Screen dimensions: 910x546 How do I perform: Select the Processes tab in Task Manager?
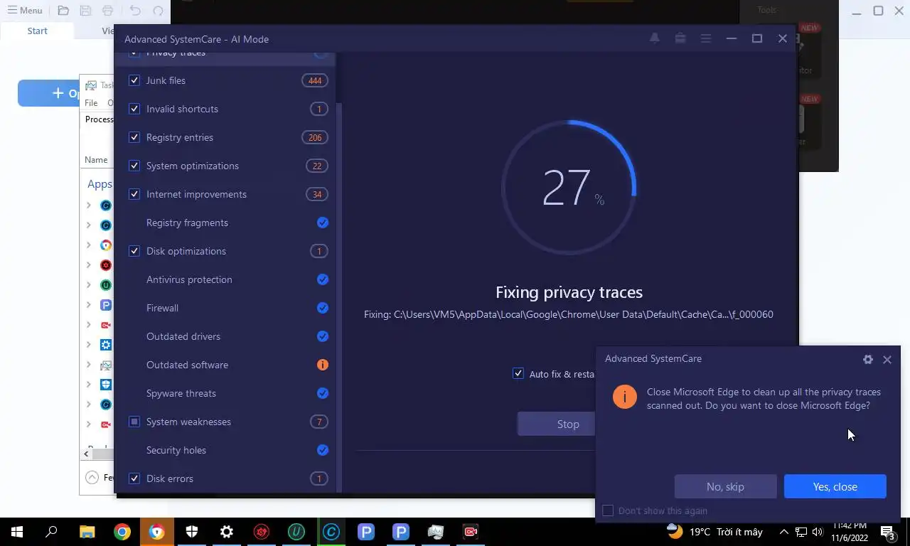tap(100, 119)
